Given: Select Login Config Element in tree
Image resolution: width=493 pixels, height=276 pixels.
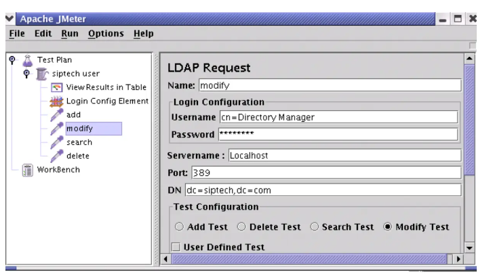Looking at the screenshot, I should [x=107, y=101].
